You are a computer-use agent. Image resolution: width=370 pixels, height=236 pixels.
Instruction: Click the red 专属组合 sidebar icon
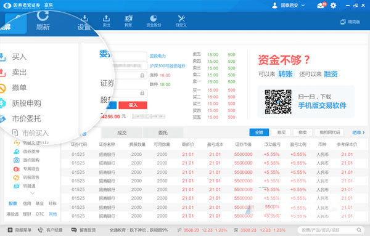(x=16, y=169)
